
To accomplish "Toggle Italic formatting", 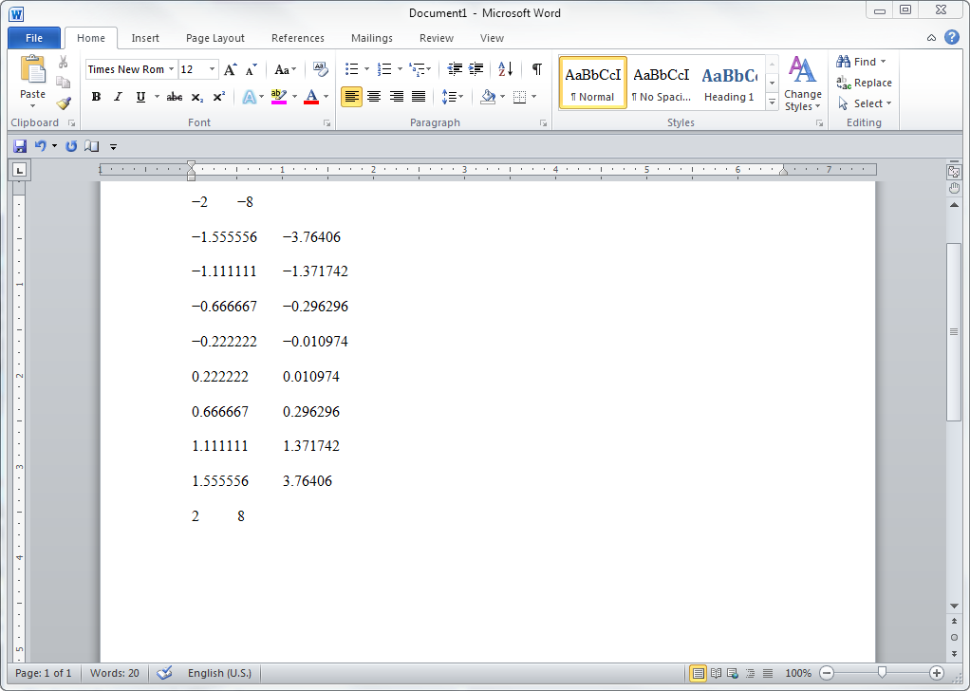I will click(x=118, y=97).
